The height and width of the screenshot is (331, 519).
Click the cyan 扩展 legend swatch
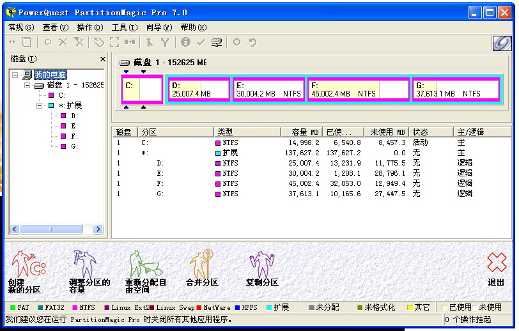coord(269,307)
